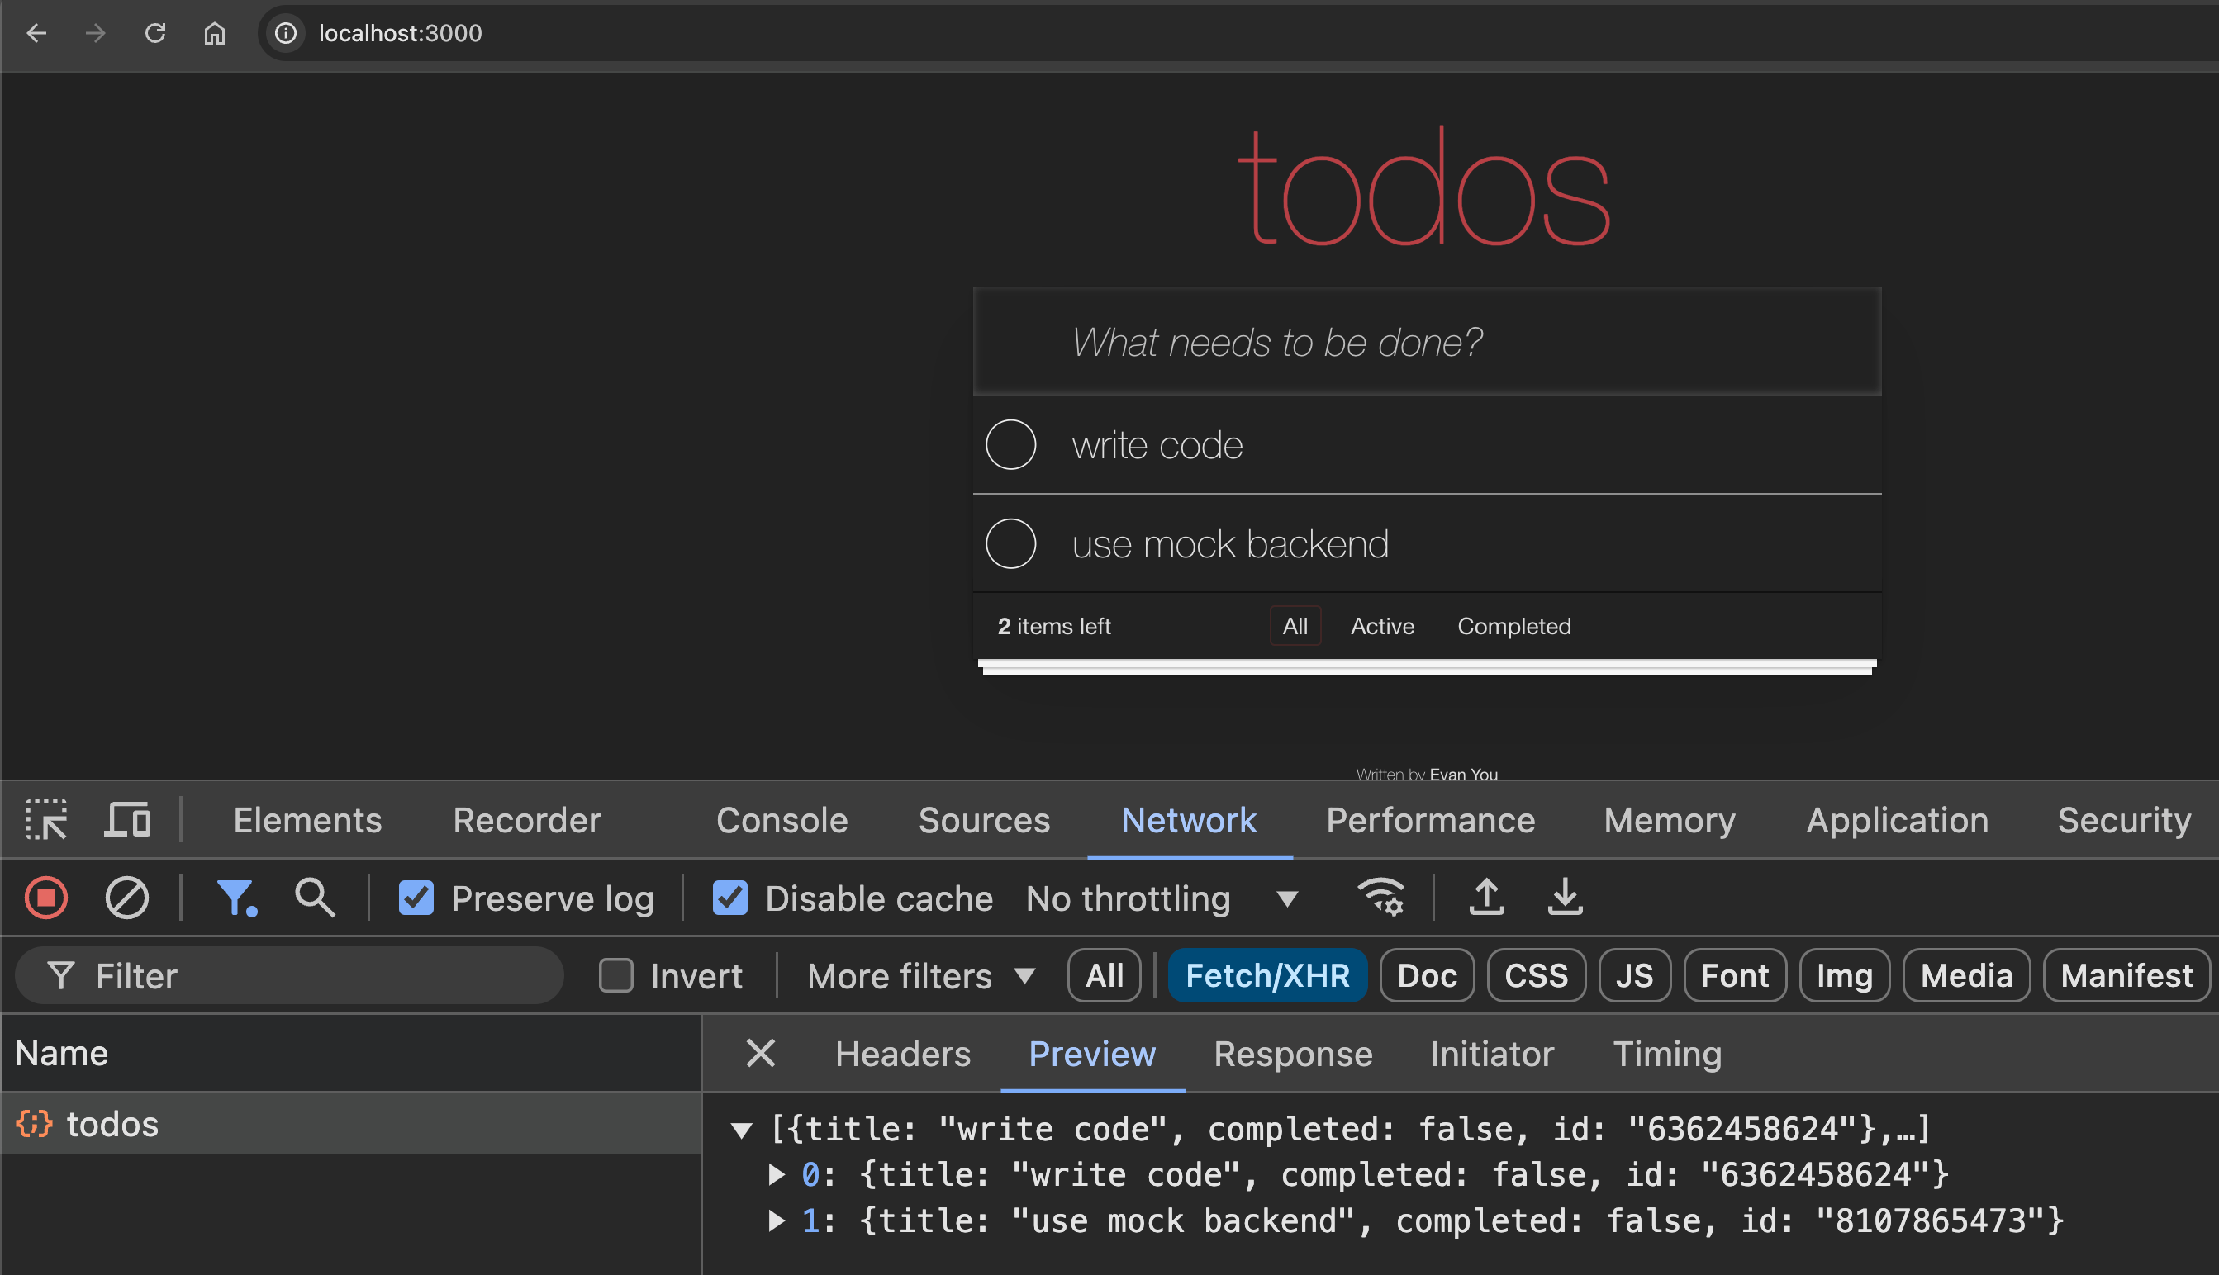Open the Recorder panel
The width and height of the screenshot is (2219, 1275).
click(x=526, y=821)
